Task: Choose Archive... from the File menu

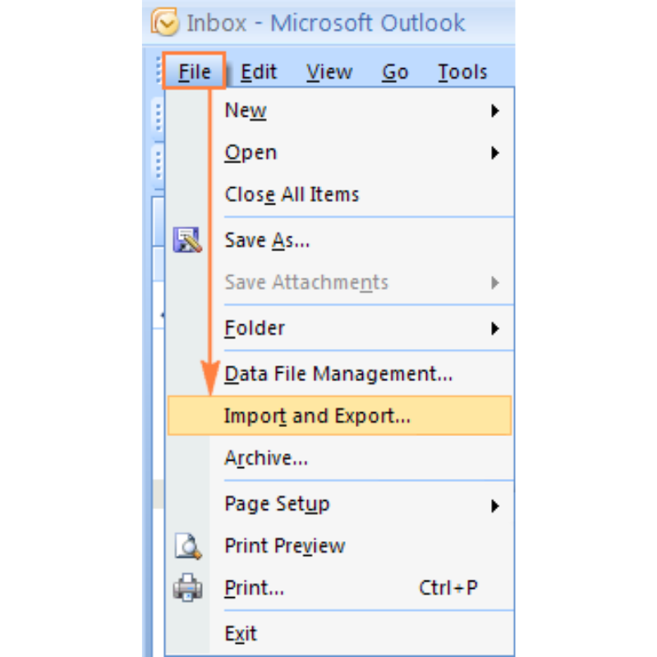Action: click(339, 458)
